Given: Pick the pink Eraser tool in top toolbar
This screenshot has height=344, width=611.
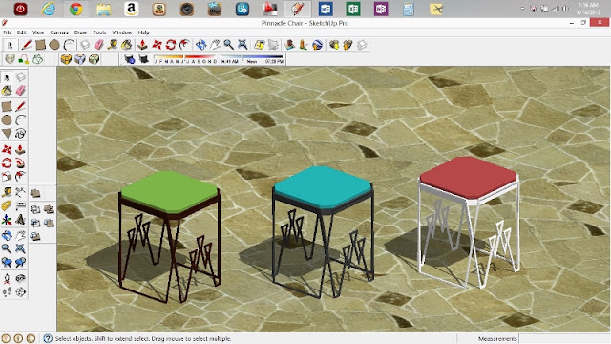Looking at the screenshot, I should [98, 45].
